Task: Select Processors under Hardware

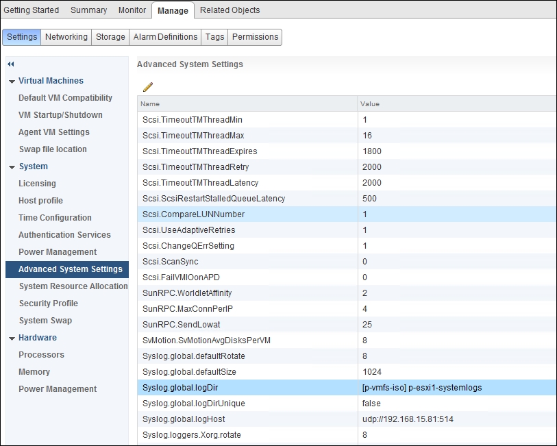Action: (41, 354)
